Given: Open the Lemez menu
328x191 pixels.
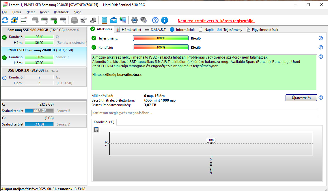Looking at the screenshot, I should [17, 12].
